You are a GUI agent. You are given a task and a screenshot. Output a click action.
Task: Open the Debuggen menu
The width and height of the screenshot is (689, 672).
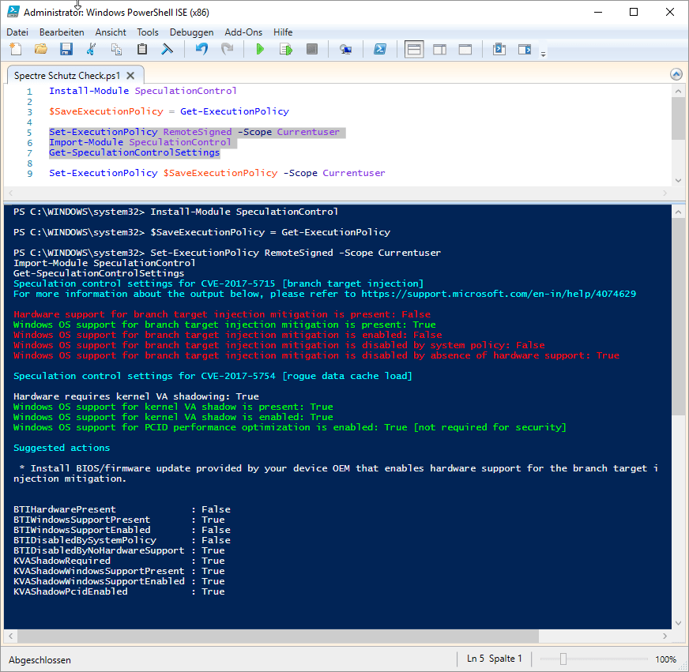coord(191,32)
